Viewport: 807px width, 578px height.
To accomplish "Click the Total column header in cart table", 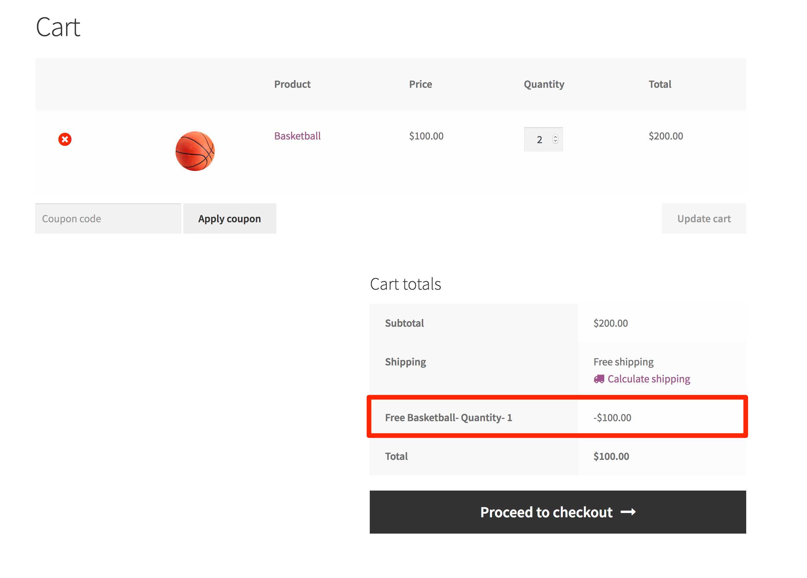I will (x=660, y=84).
